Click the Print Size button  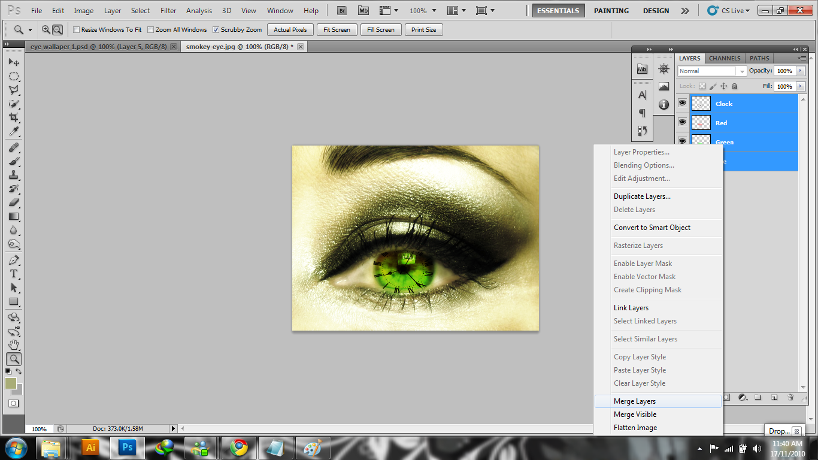[423, 29]
